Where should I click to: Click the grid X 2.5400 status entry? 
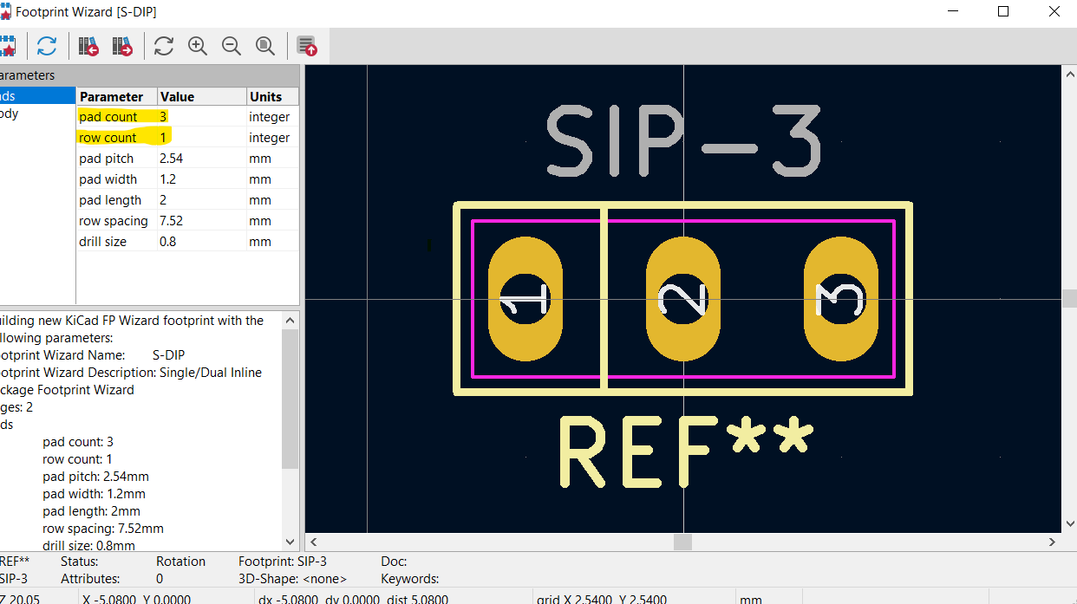point(602,598)
